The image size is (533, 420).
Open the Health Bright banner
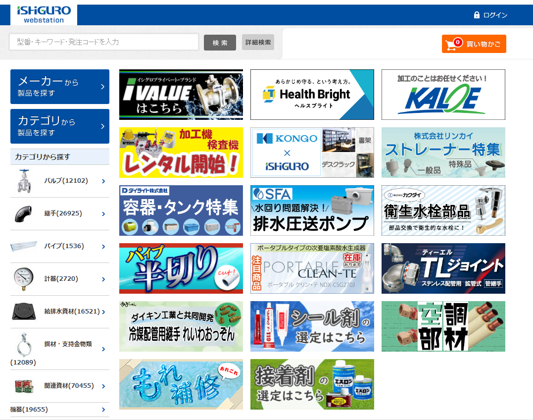pyautogui.click(x=312, y=95)
